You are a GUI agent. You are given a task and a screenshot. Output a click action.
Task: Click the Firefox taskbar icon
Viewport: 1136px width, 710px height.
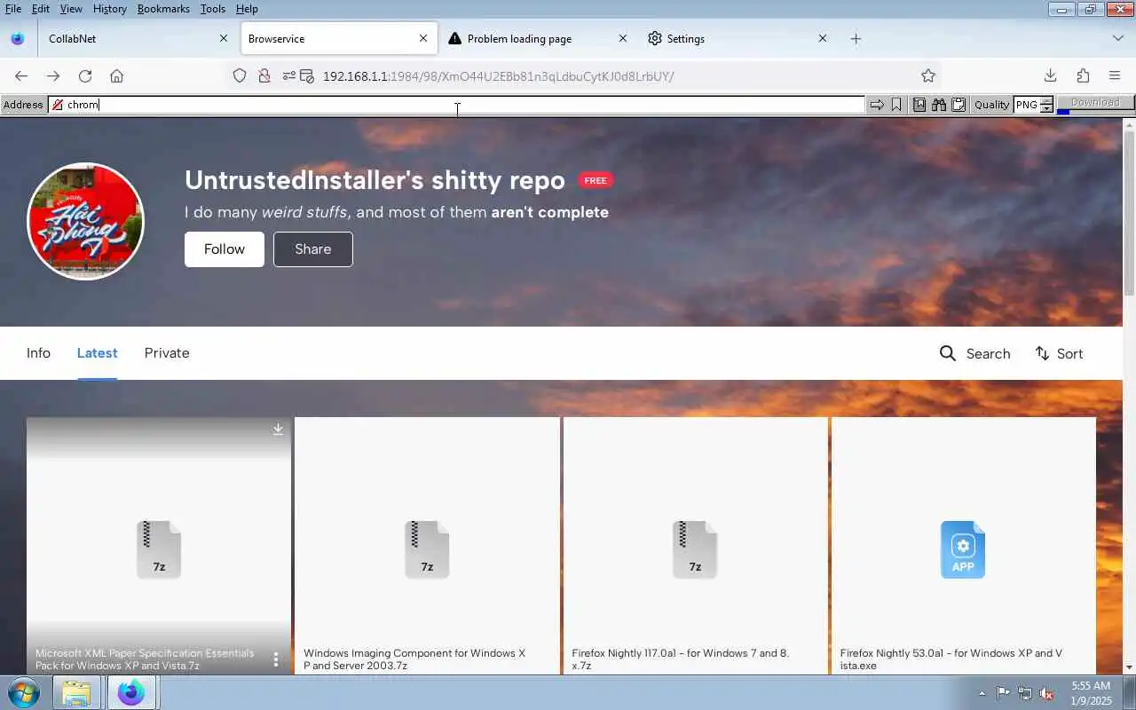[131, 692]
